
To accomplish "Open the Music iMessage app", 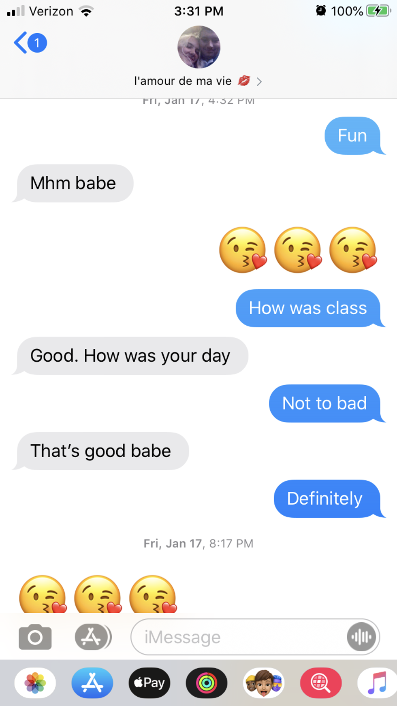I will point(377,683).
